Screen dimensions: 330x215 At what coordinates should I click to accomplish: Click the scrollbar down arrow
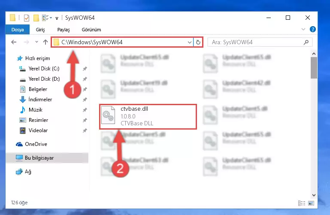pos(314,195)
